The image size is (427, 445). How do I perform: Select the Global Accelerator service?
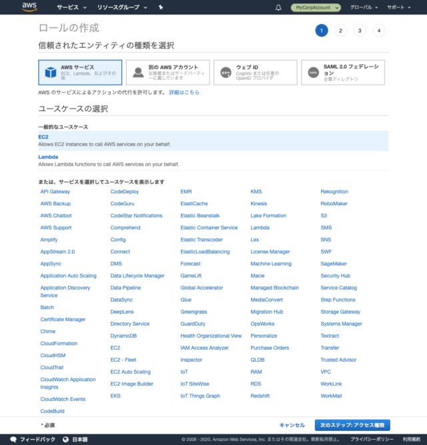(x=201, y=288)
